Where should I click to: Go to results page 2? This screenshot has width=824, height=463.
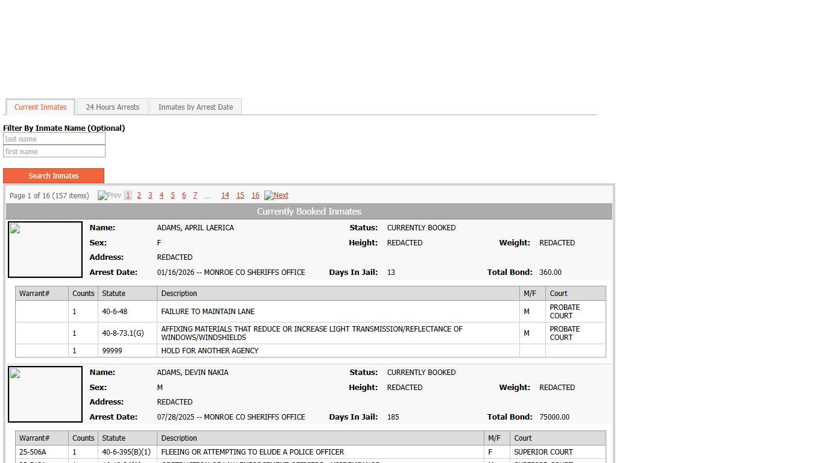139,195
